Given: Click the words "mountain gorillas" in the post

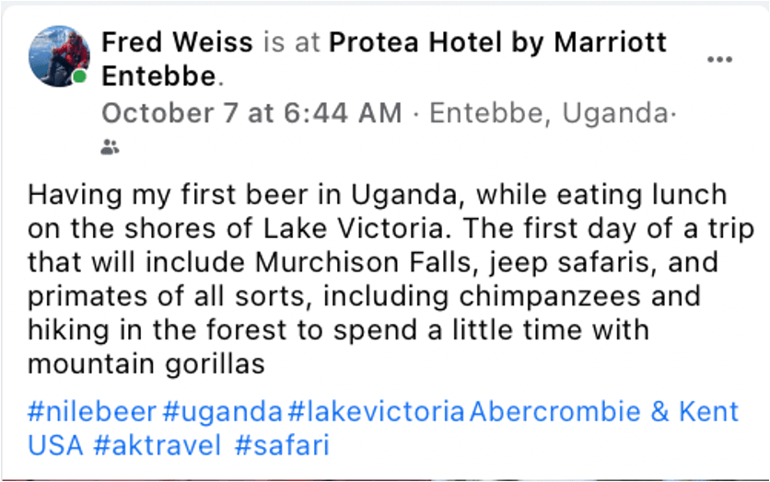Looking at the screenshot, I should 146,363.
